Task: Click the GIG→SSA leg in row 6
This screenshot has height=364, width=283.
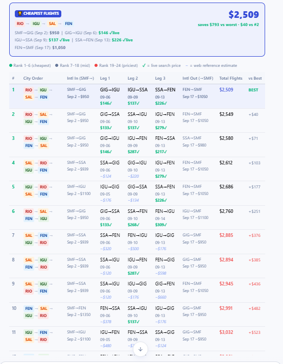Action: (x=110, y=211)
